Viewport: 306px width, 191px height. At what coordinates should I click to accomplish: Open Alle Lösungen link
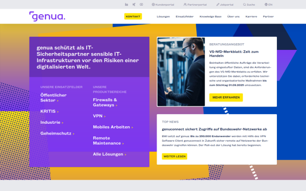(110, 154)
